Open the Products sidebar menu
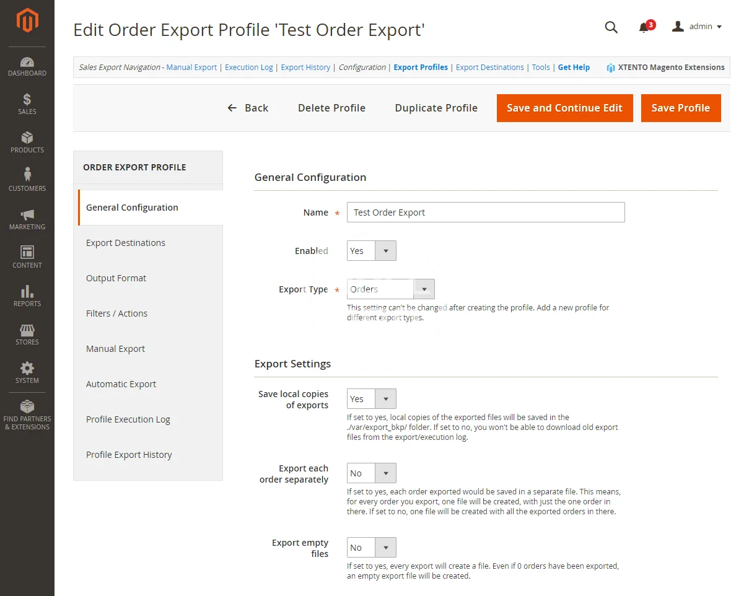The height and width of the screenshot is (596, 749). pyautogui.click(x=27, y=142)
